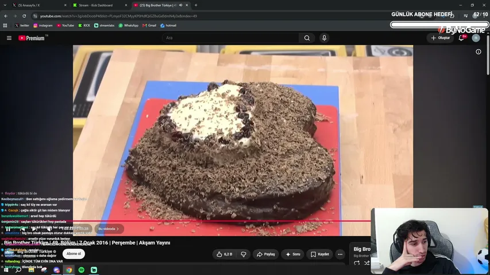Screen dimensions: 490x275
Task: Like the video with thumbs up
Action: [x=225, y=254]
